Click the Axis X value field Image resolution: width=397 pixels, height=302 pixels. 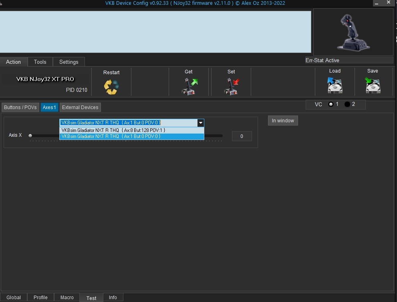(242, 136)
